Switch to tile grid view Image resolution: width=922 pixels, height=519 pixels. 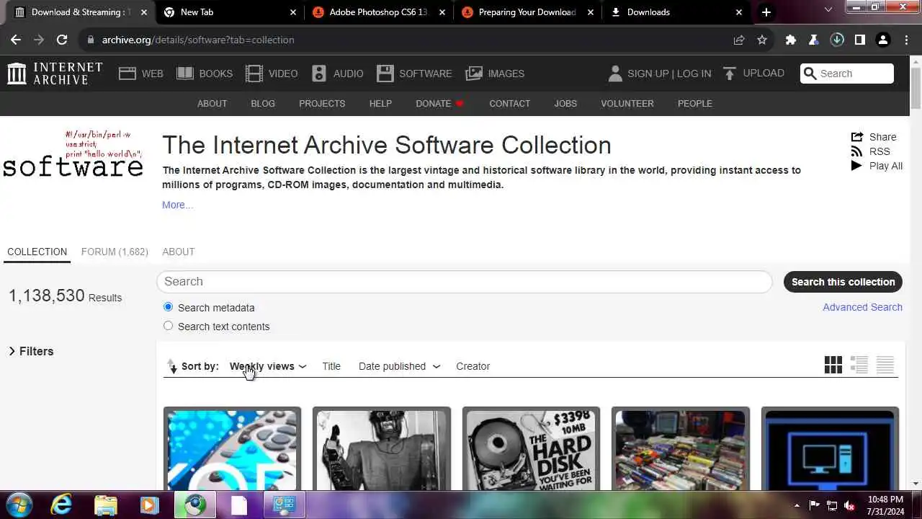pyautogui.click(x=833, y=365)
